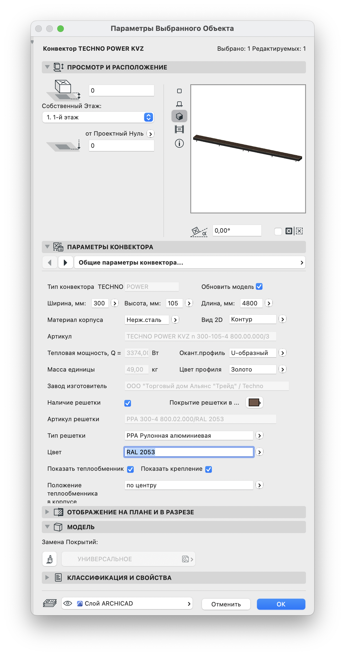
Task: Confirm with the OK button
Action: tap(281, 604)
